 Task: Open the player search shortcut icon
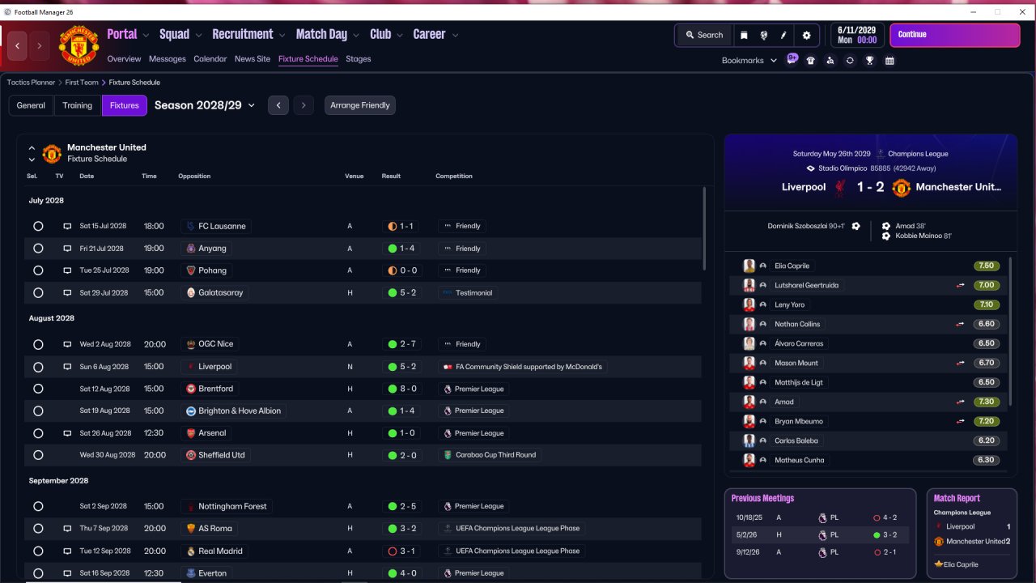830,61
